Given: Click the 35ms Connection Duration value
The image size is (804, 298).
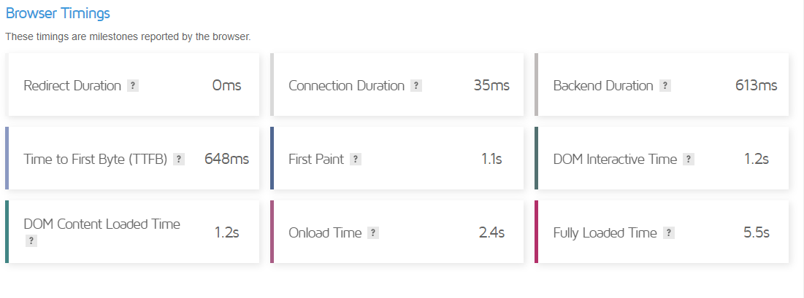Looking at the screenshot, I should [x=491, y=86].
